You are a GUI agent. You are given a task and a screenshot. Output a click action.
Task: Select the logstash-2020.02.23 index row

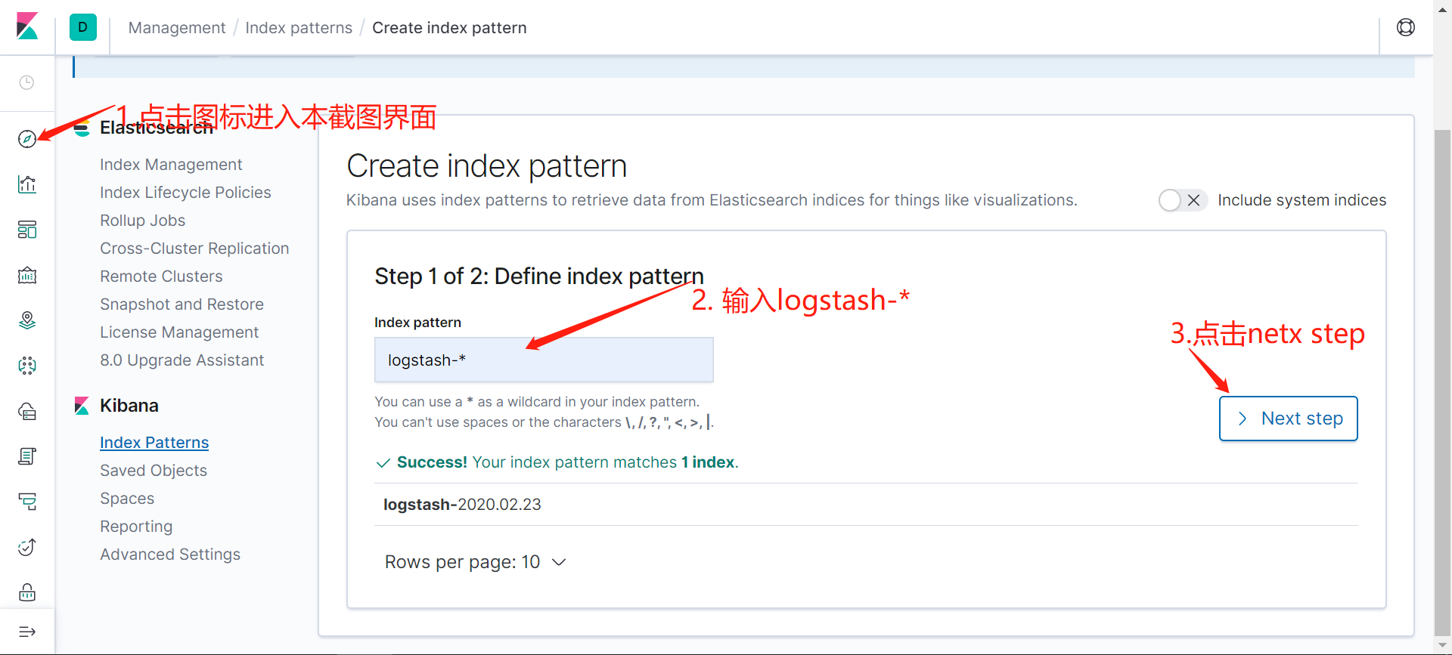[867, 505]
